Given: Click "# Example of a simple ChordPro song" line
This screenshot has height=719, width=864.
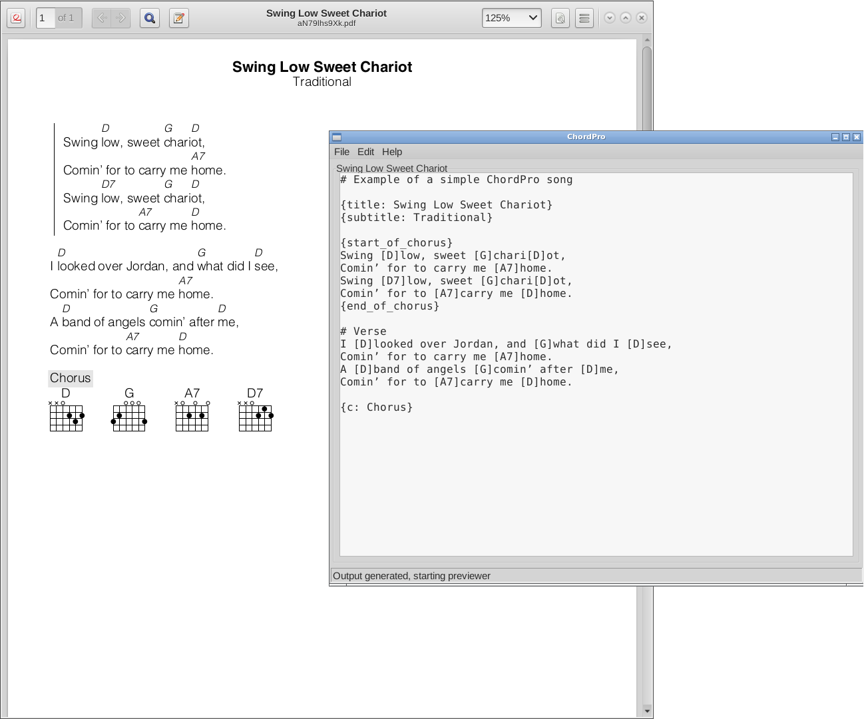Looking at the screenshot, I should [456, 180].
